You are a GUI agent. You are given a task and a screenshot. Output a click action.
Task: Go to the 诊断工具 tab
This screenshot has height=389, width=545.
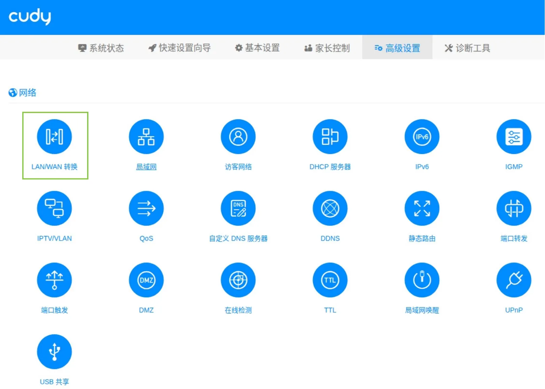click(467, 48)
